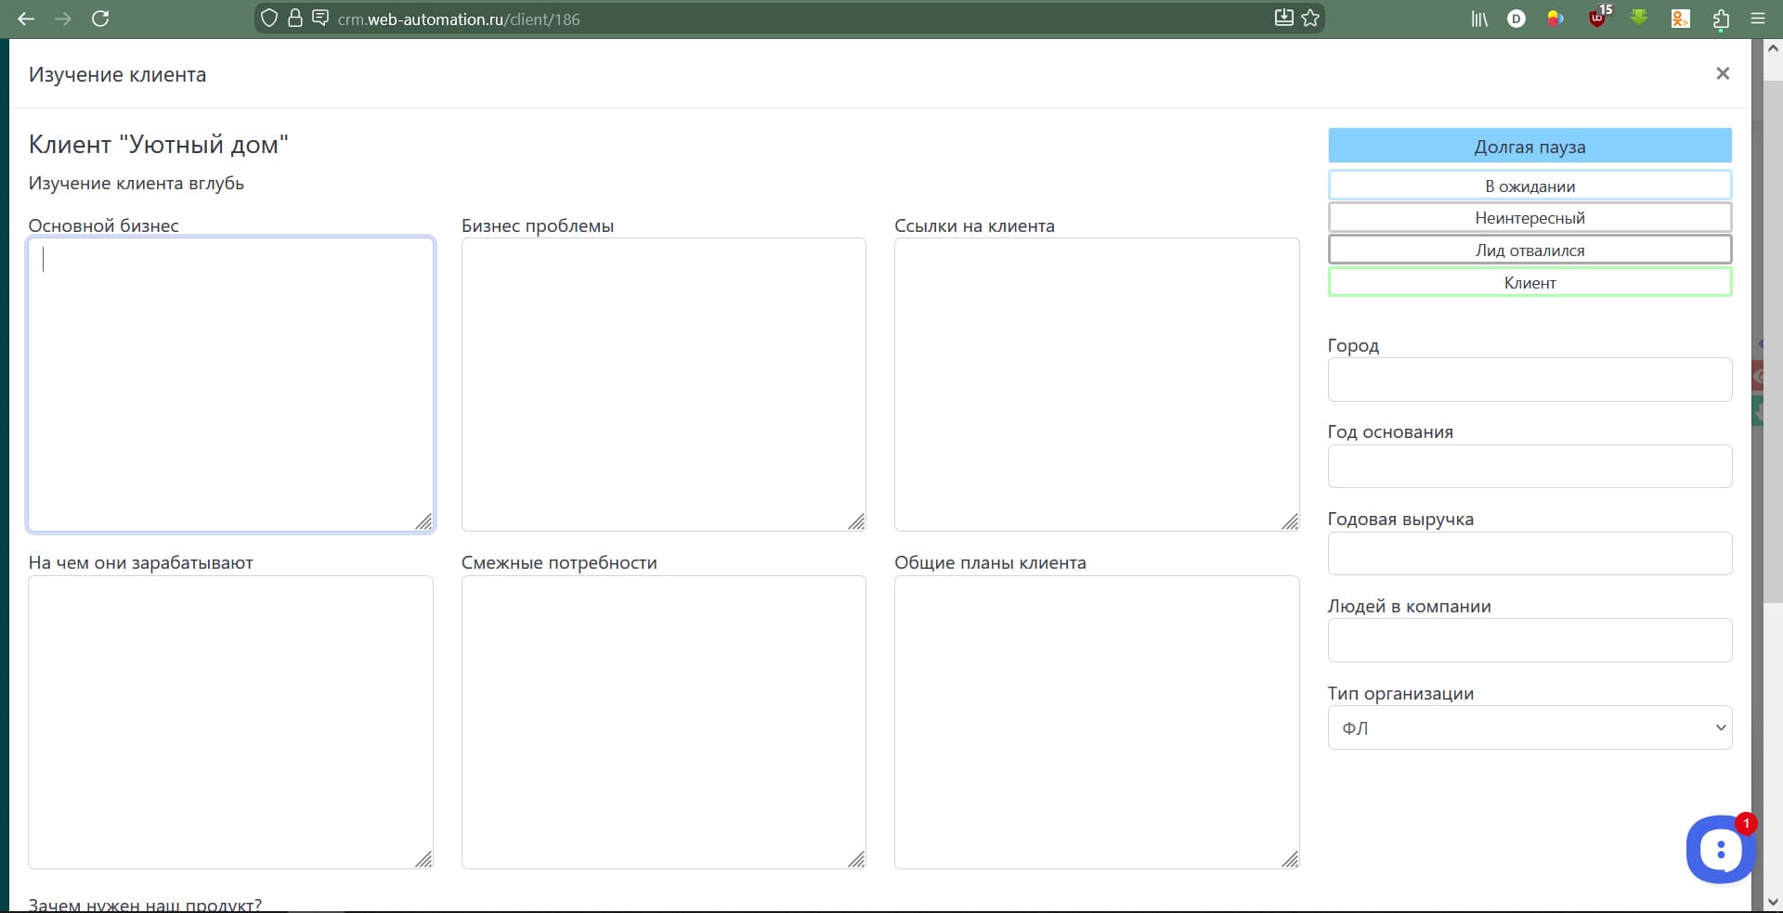1783x913 pixels.
Task: Open the browser extensions puzzle icon
Action: coord(1721,19)
